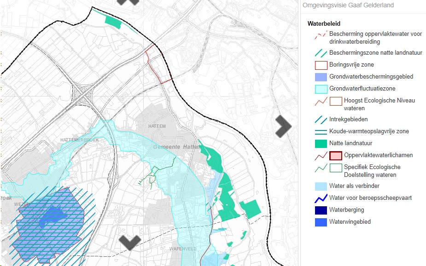Click the Intrekgebieden hatched legend icon
Image resolution: width=426 pixels, height=266 pixels.
pos(321,119)
